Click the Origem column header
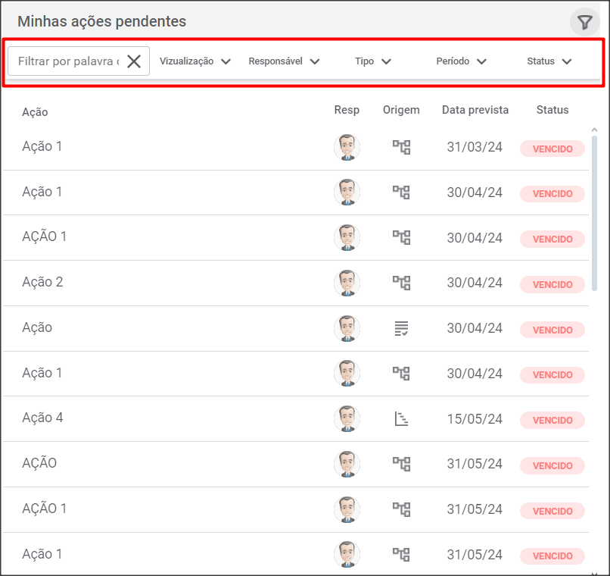The image size is (610, 576). (x=401, y=110)
